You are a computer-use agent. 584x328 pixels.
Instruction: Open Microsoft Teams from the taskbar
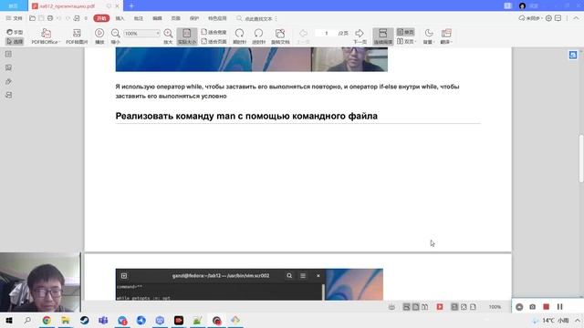click(103, 320)
